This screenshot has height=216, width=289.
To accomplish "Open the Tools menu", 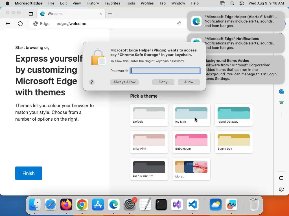I will [130, 3].
